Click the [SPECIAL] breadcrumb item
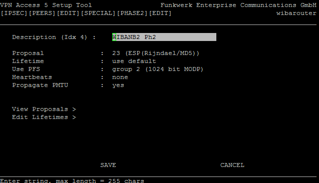 tap(98, 13)
